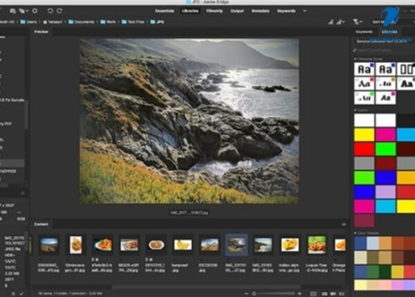This screenshot has width=415, height=297.
Task: Select the Preview panel tab
Action: (x=41, y=32)
